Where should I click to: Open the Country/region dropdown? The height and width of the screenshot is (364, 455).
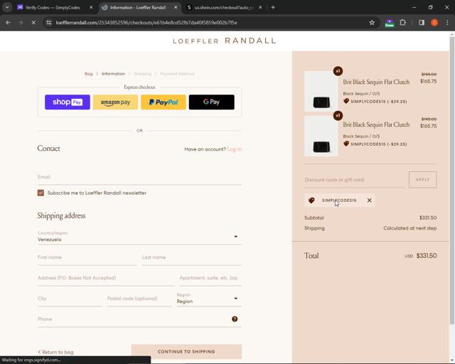tap(139, 237)
